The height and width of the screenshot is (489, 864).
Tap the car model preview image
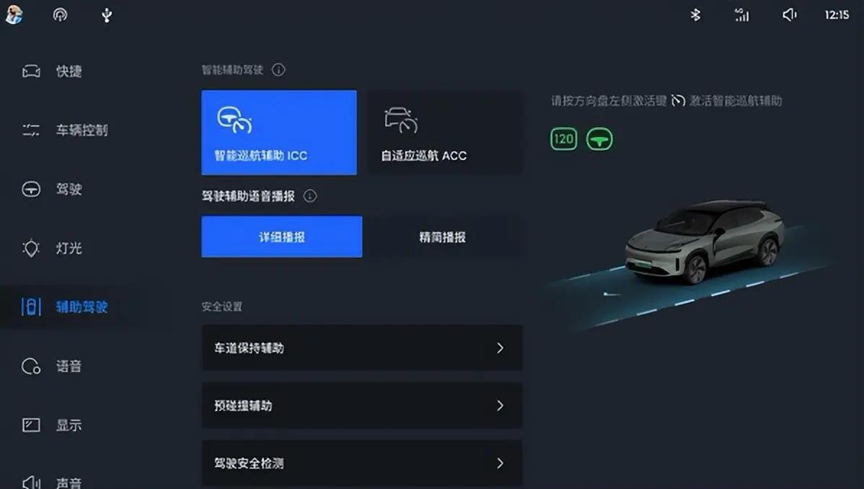(704, 242)
